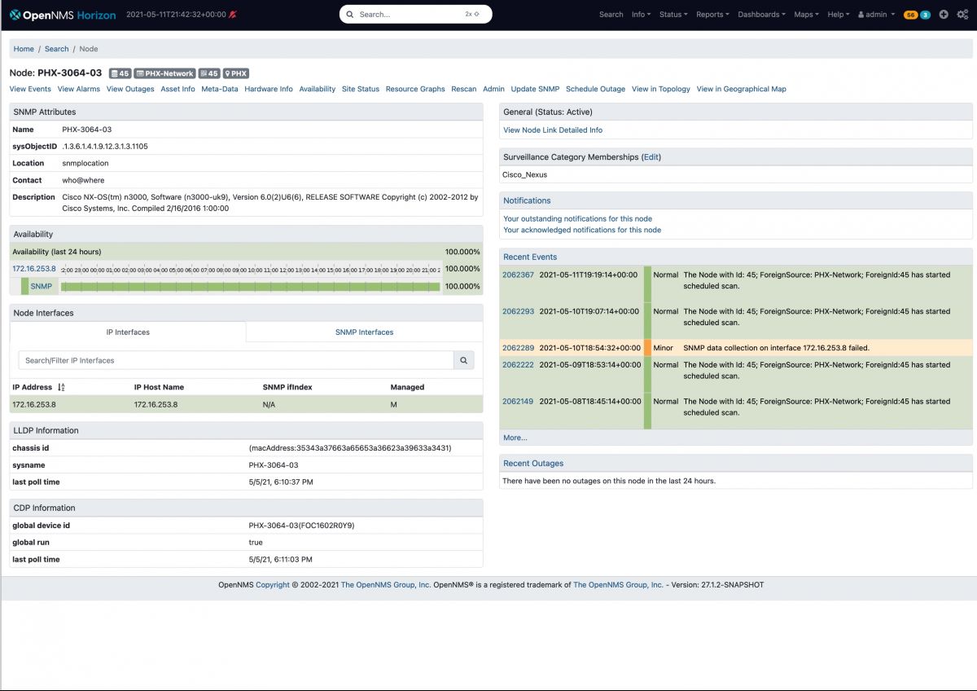Run the IP interface filter search button
The width and height of the screenshot is (977, 691).
[x=463, y=359]
